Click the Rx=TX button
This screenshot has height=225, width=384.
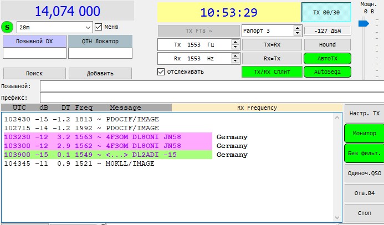tap(272, 58)
